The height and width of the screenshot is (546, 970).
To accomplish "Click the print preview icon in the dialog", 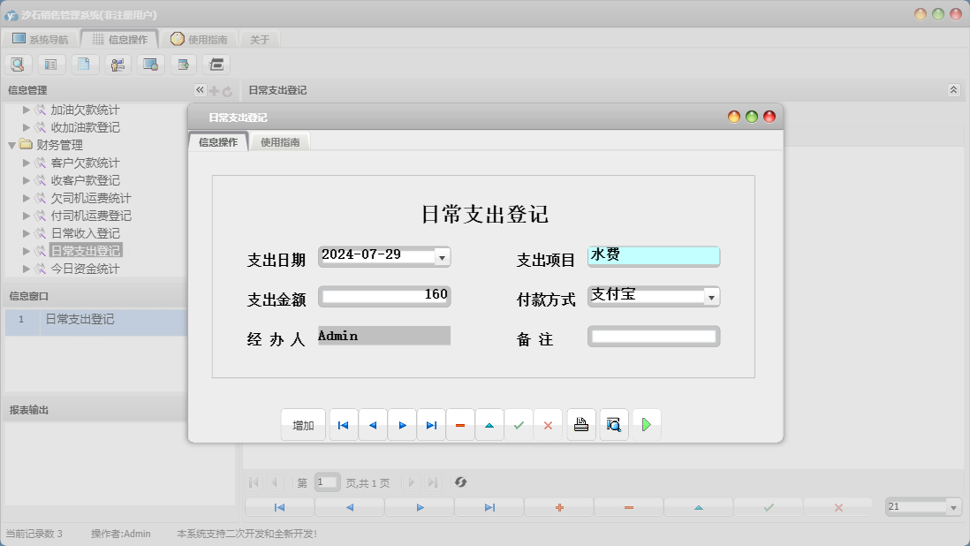I will point(613,424).
